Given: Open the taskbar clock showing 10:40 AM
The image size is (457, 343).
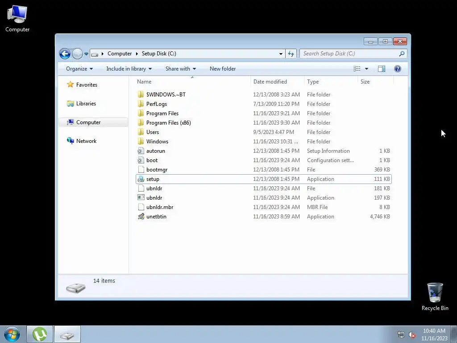Looking at the screenshot, I should tap(434, 335).
